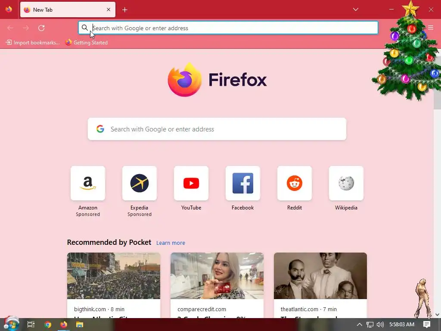Launch Chrome from the taskbar
This screenshot has height=331, width=441.
(48, 325)
